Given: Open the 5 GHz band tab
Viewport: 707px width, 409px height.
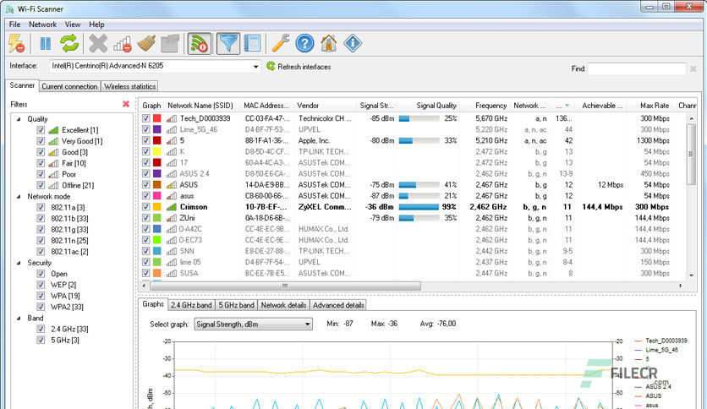Looking at the screenshot, I should (236, 305).
